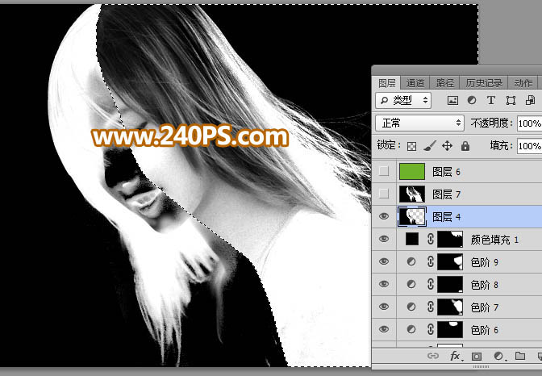Image resolution: width=542 pixels, height=376 pixels.
Task: Select the green 图层 6 thumbnail
Action: [412, 171]
